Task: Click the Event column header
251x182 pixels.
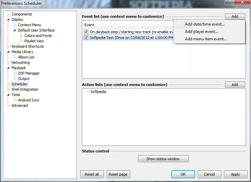Action: pos(89,25)
